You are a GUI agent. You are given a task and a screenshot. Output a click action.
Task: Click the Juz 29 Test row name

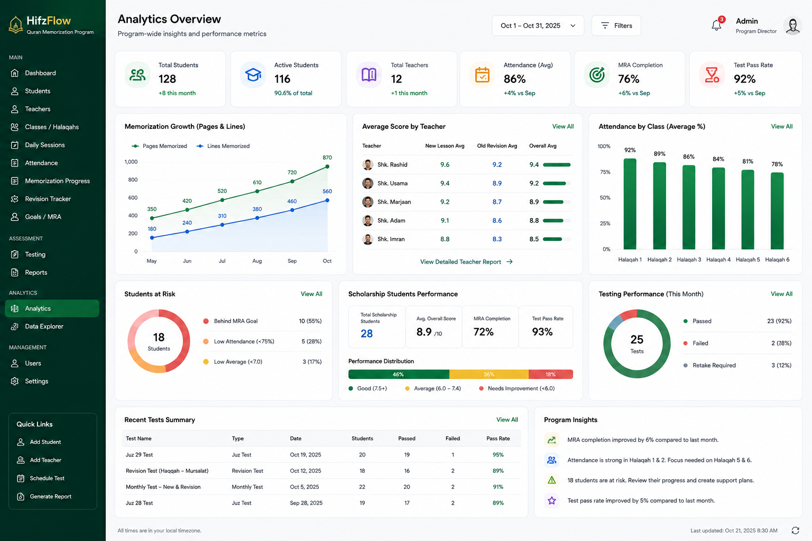pos(139,455)
